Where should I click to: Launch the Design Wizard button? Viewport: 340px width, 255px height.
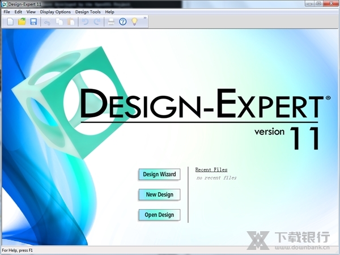(159, 175)
